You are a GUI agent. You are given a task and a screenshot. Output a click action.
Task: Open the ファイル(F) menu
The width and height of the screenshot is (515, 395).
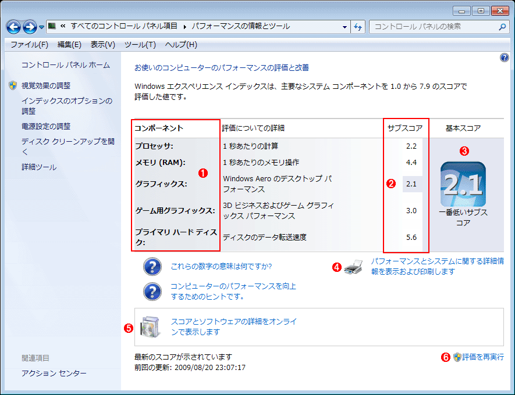pos(30,45)
